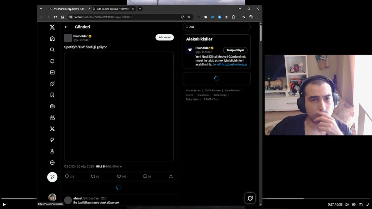Click the install app icon in address bar
The width and height of the screenshot is (372, 209).
click(183, 17)
